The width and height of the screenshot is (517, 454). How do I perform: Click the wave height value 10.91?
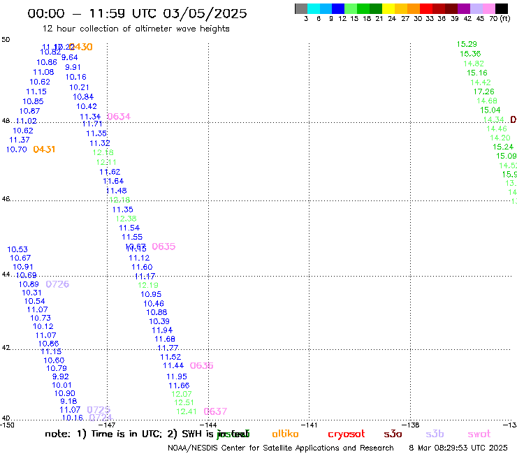click(x=23, y=267)
